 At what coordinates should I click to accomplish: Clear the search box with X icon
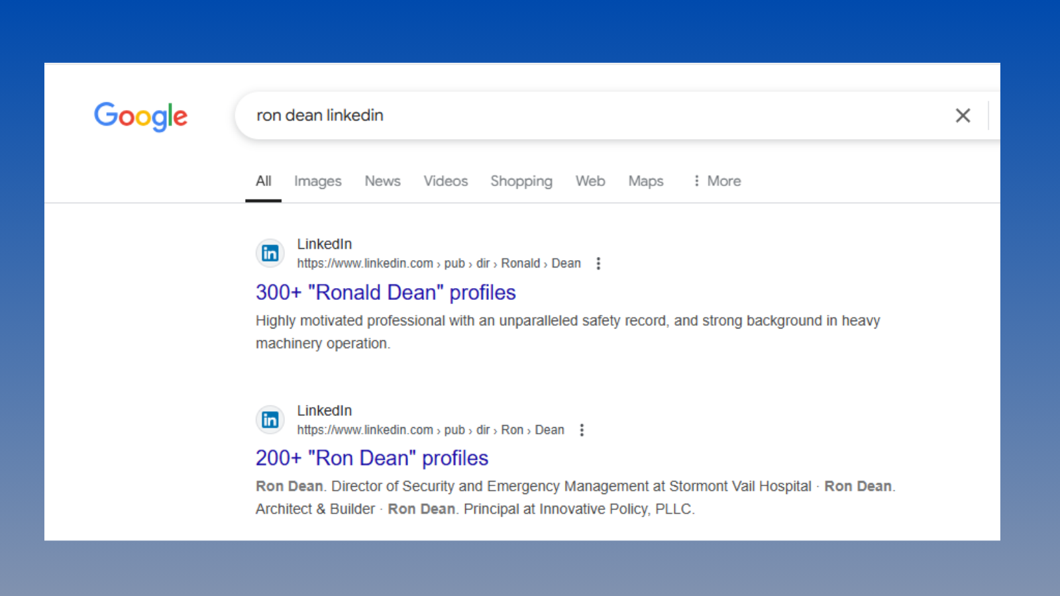tap(963, 115)
